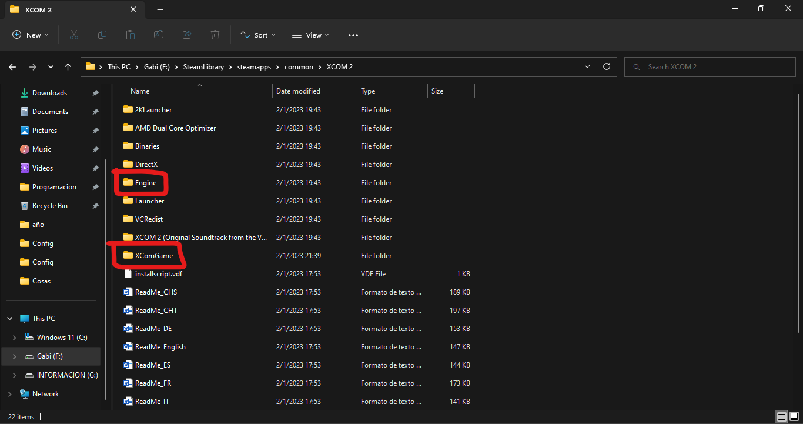Select the Binaries folder icon
Screen dimensions: 803x424
coord(128,146)
